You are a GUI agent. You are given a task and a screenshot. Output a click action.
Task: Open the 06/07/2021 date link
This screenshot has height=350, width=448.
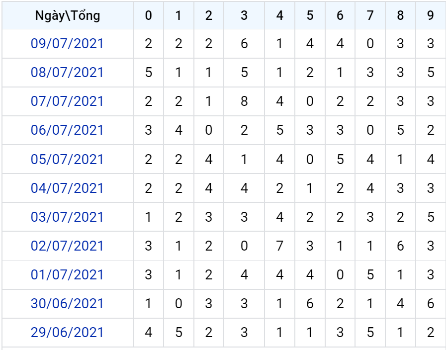point(67,130)
